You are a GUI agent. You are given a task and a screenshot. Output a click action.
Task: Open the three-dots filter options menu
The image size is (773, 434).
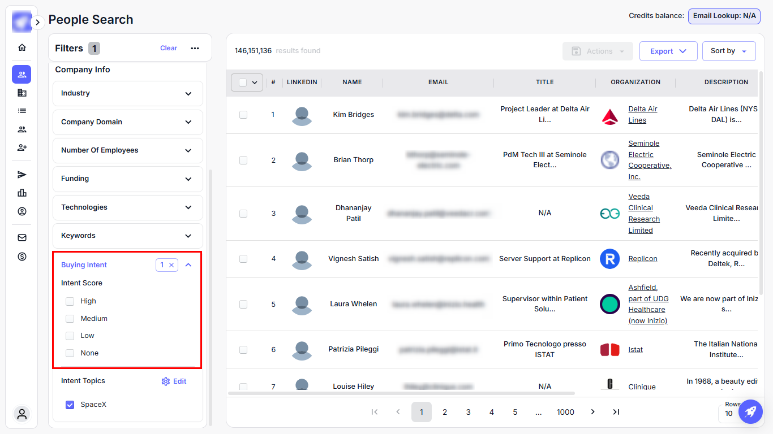(195, 49)
